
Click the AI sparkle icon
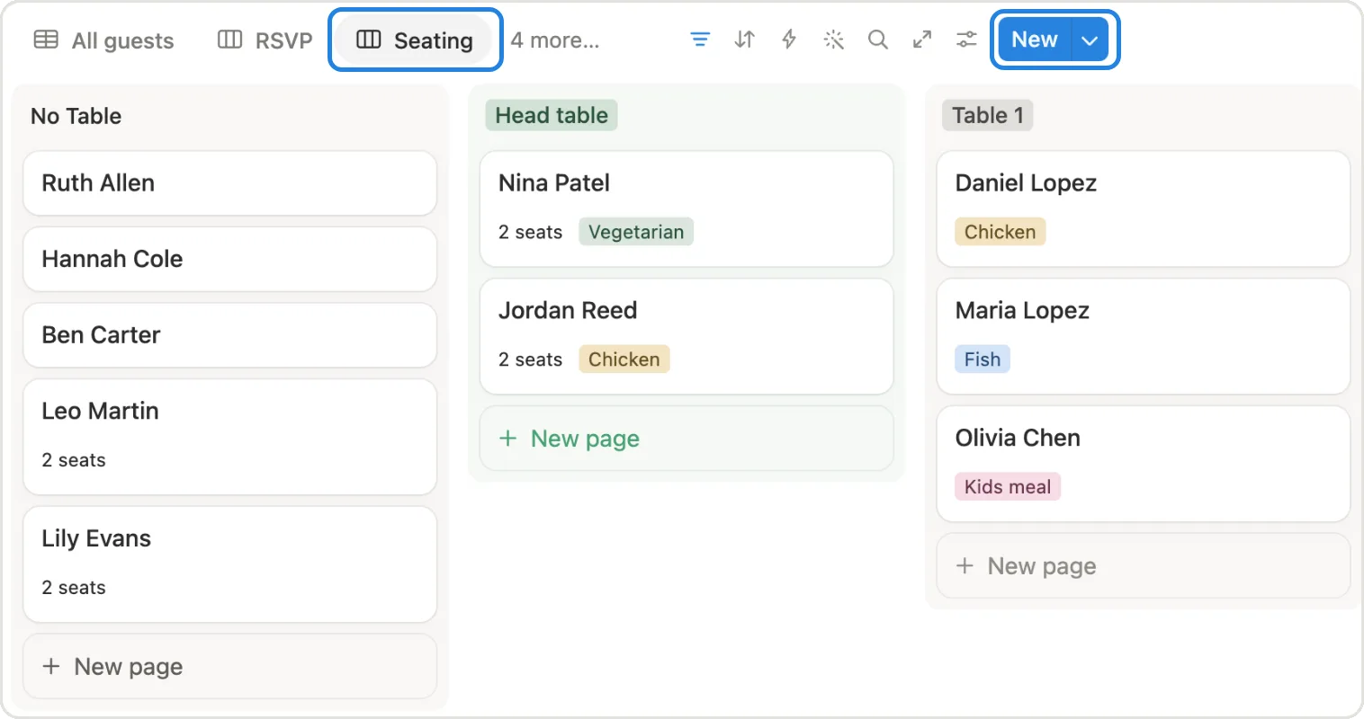click(834, 40)
